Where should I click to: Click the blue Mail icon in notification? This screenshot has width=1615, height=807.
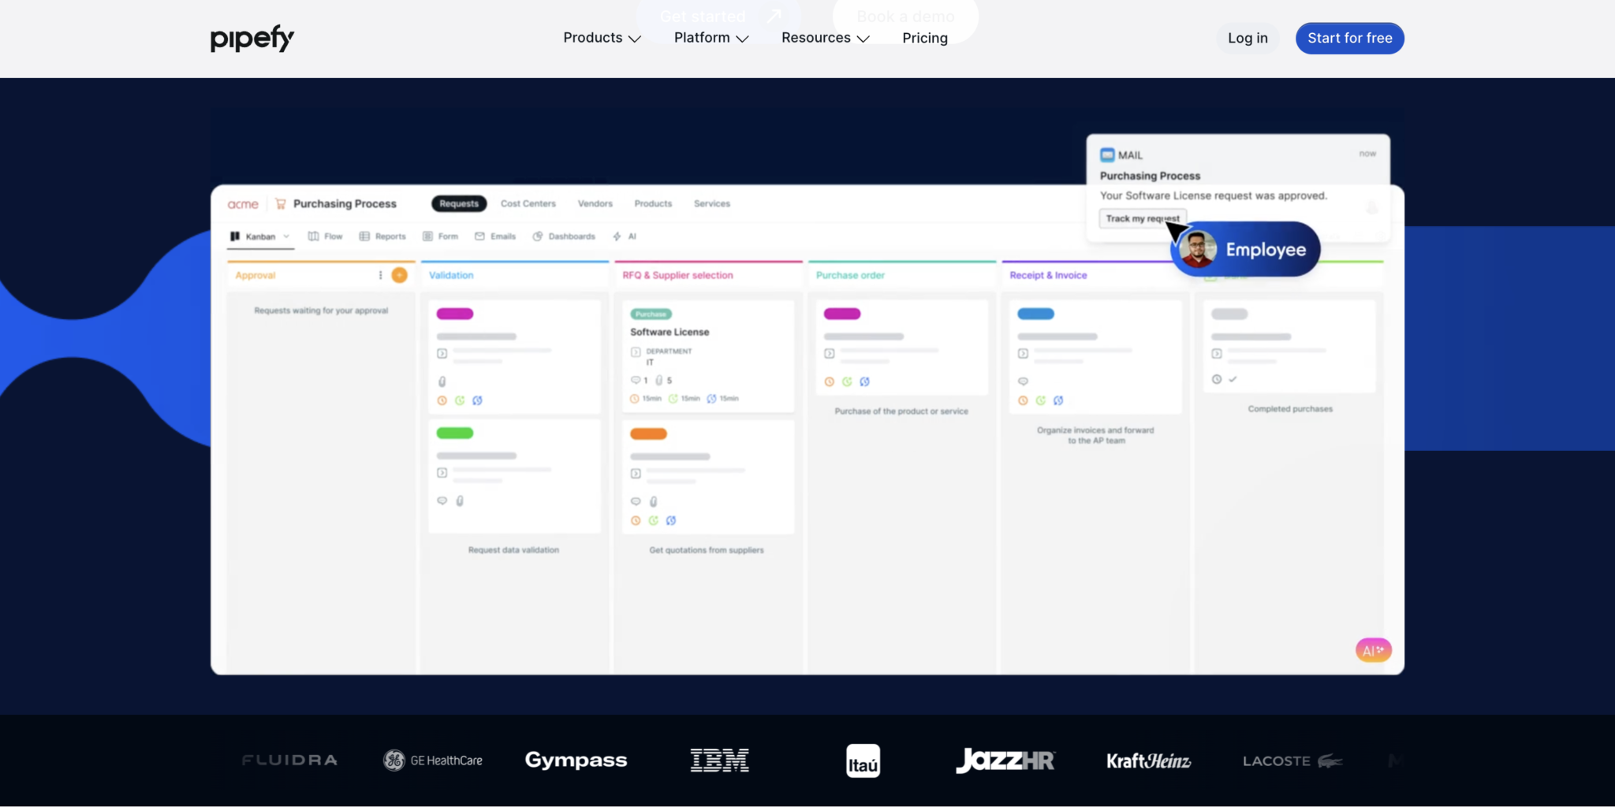pyautogui.click(x=1107, y=155)
